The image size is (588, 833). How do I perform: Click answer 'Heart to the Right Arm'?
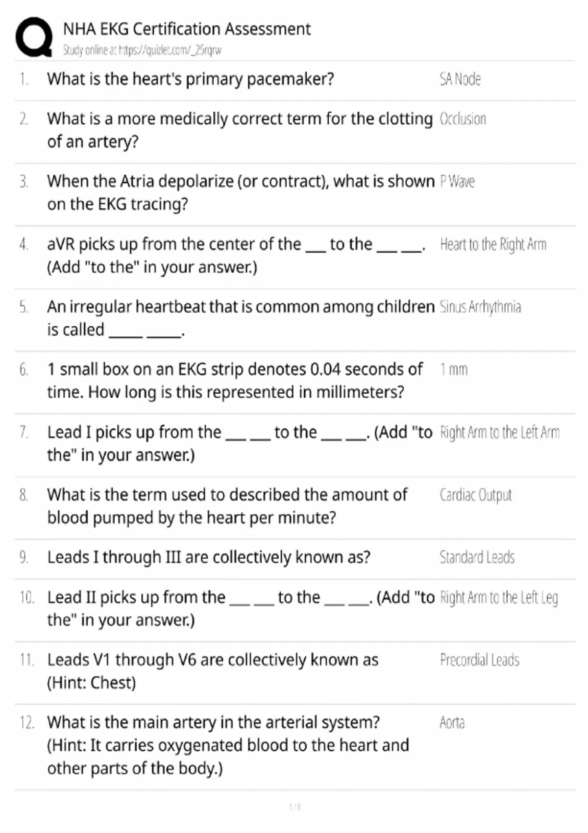click(x=493, y=245)
